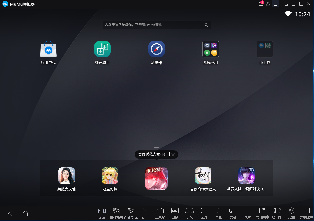Click the window pin-to-top icon in title bar
This screenshot has width=314, height=221.
[287, 4]
